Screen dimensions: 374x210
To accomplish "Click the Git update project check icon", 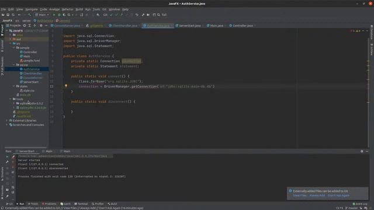I will (111, 15).
